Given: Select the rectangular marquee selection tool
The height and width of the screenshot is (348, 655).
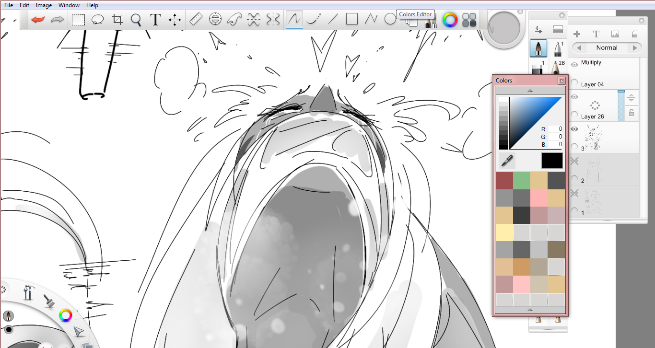Looking at the screenshot, I should pyautogui.click(x=79, y=20).
